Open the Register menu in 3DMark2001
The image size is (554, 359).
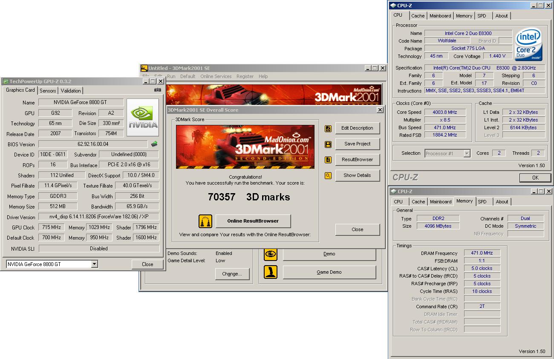point(245,76)
